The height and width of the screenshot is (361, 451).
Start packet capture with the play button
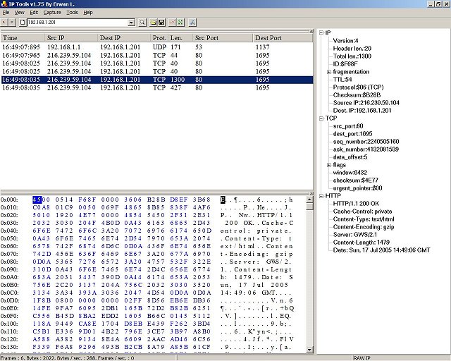pyautogui.click(x=5, y=23)
